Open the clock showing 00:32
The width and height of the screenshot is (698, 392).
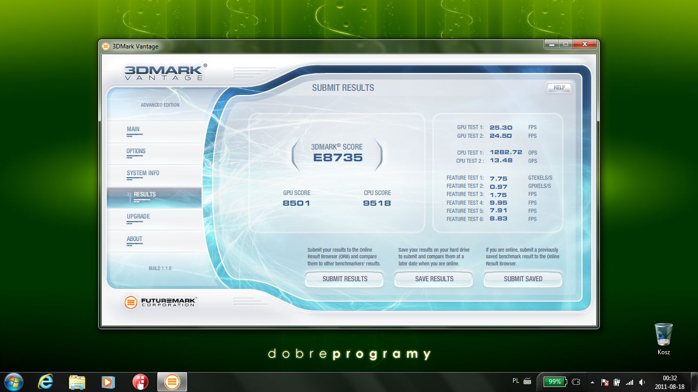tap(669, 382)
